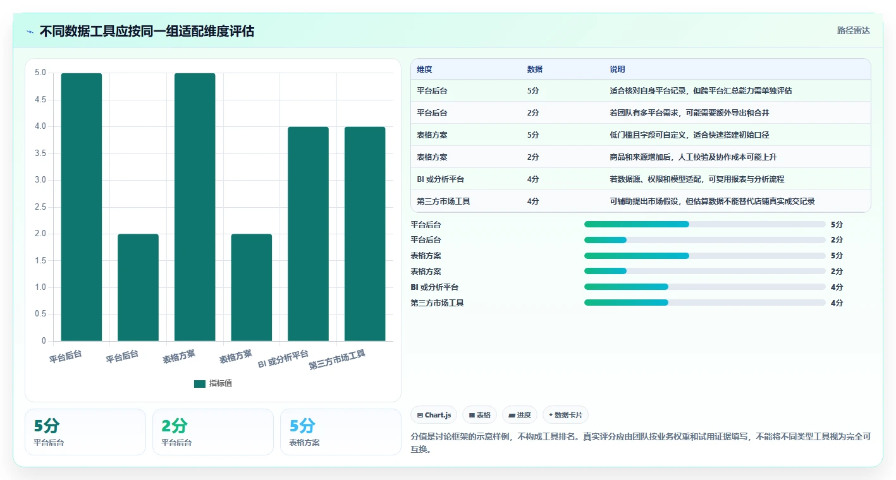The image size is (896, 480).
Task: Click the 0 y-axis tick label
Action: click(x=44, y=341)
